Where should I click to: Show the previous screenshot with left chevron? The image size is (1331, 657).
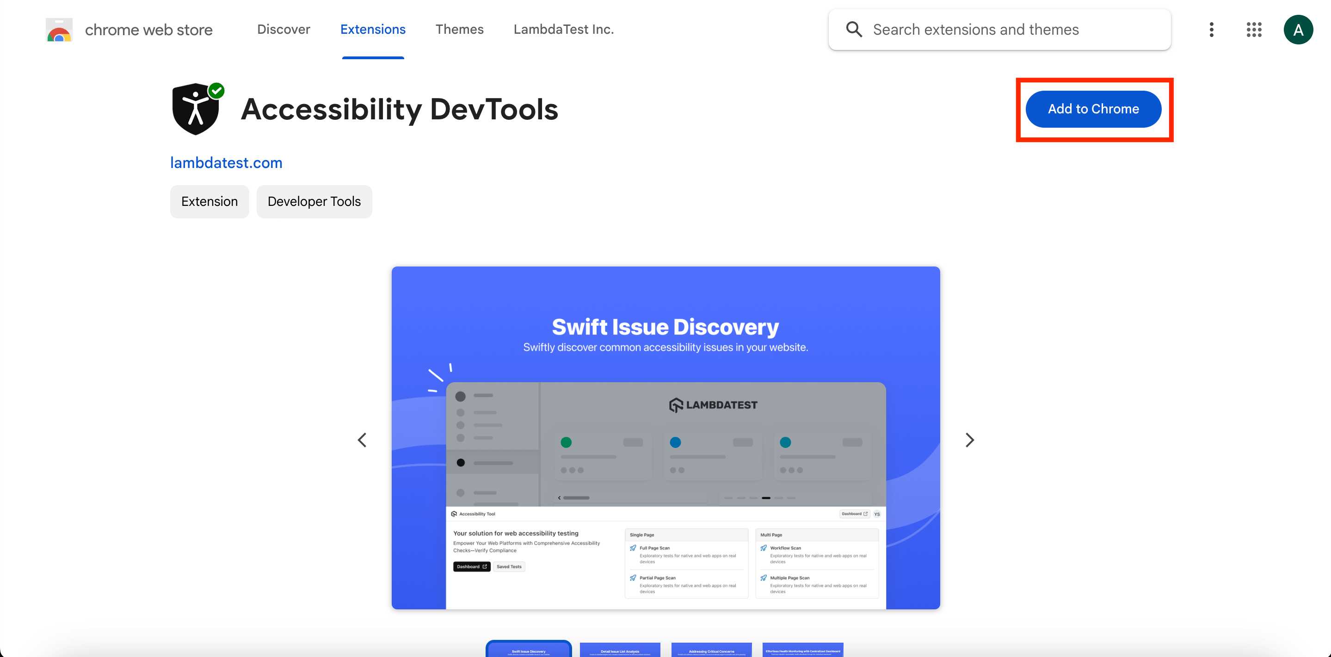[362, 440]
